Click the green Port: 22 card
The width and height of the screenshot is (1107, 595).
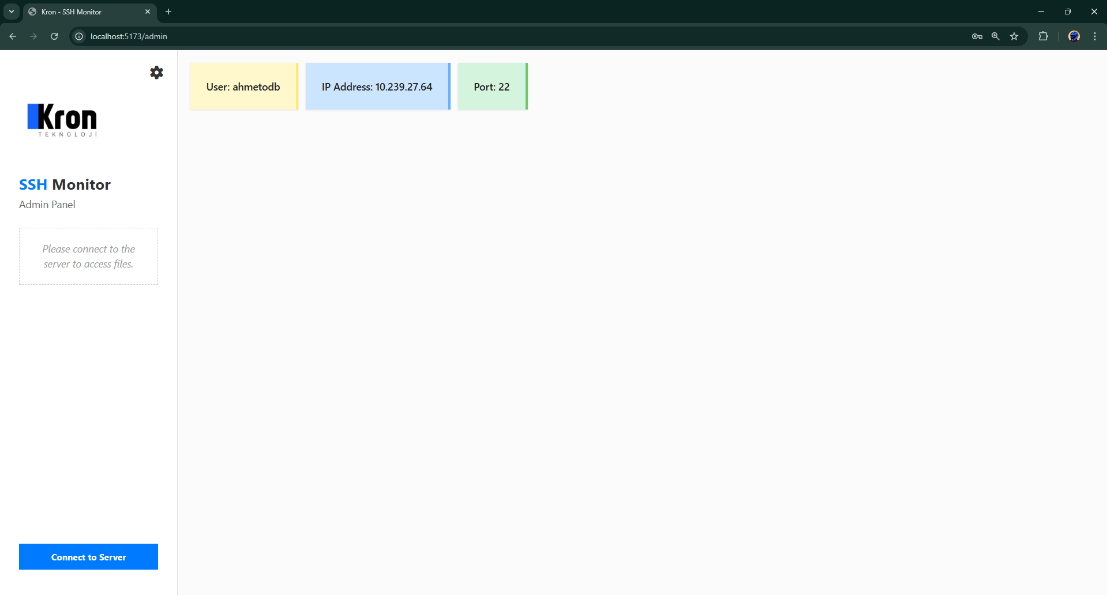pyautogui.click(x=491, y=86)
